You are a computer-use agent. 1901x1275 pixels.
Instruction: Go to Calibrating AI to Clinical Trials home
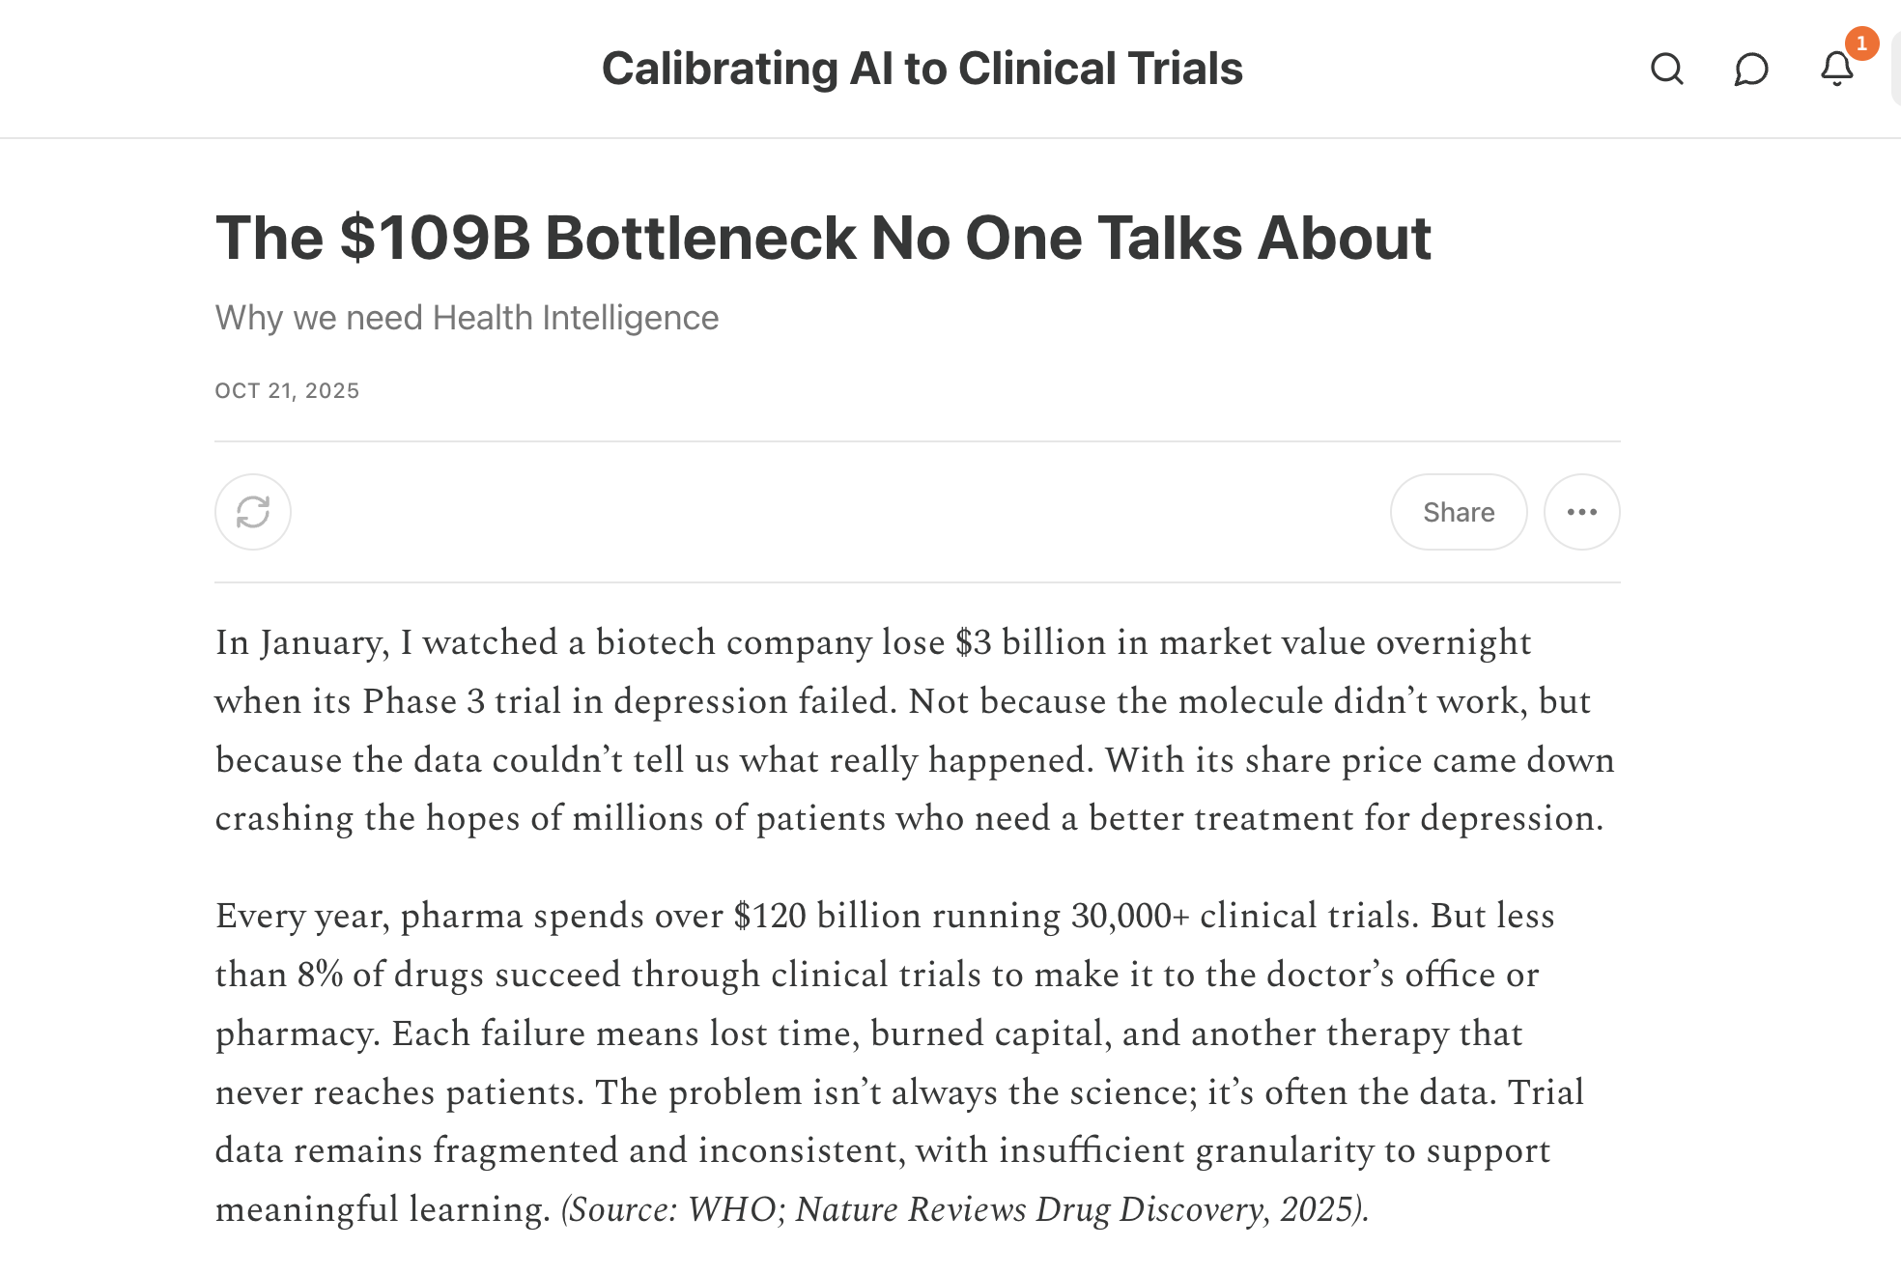pos(922,70)
